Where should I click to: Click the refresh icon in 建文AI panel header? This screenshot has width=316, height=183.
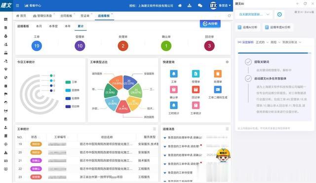[x=305, y=3]
